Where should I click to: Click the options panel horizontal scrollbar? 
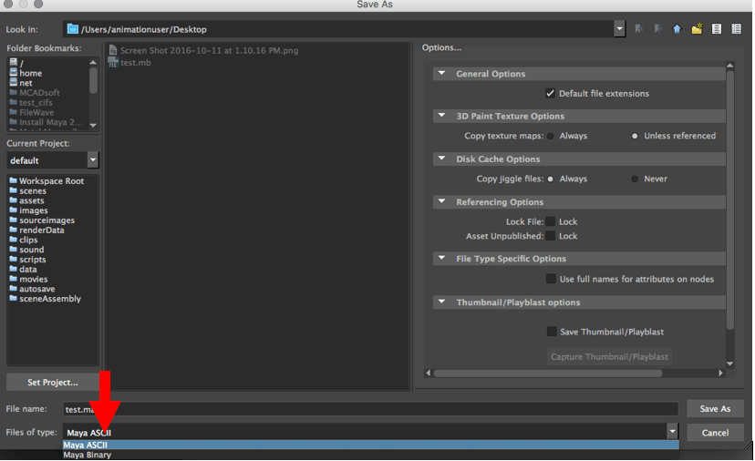tap(548, 373)
